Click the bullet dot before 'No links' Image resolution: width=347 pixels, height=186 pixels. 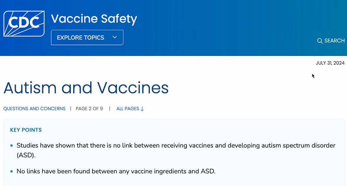coord(12,172)
